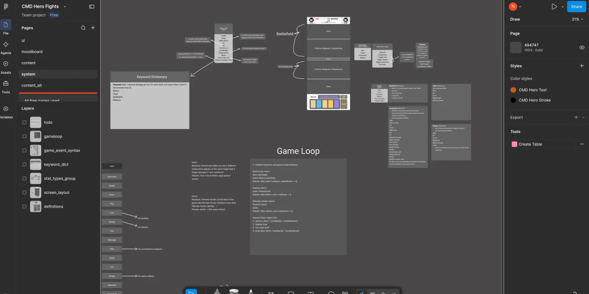
Task: Add a new style with plus icon
Action: pyautogui.click(x=582, y=66)
